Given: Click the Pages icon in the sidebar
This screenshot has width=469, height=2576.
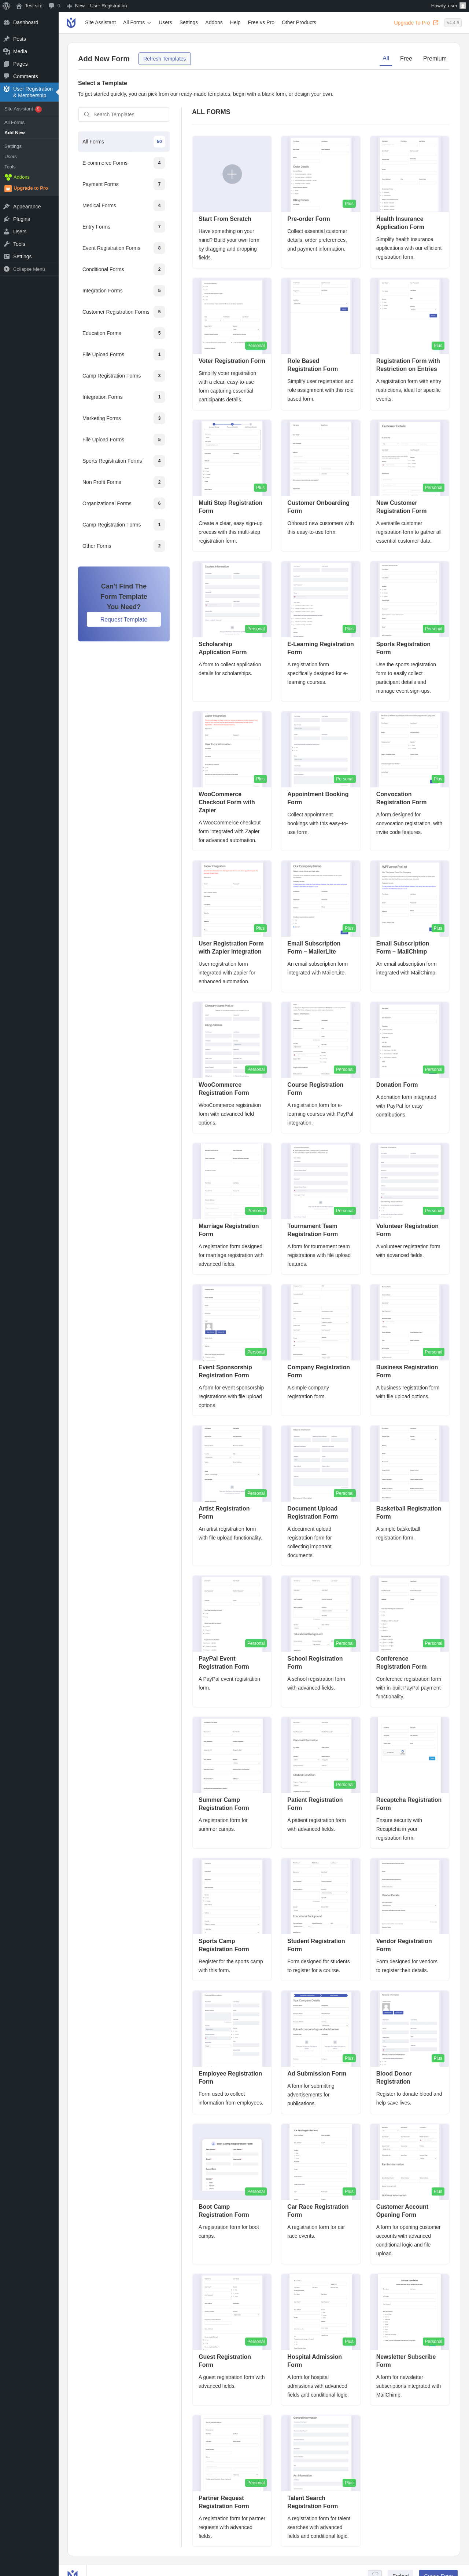Looking at the screenshot, I should click(x=7, y=64).
